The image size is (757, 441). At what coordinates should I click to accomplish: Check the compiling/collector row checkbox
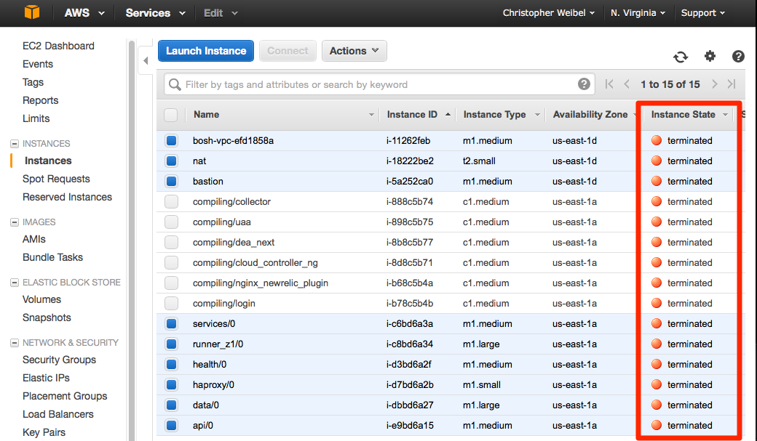tap(171, 201)
